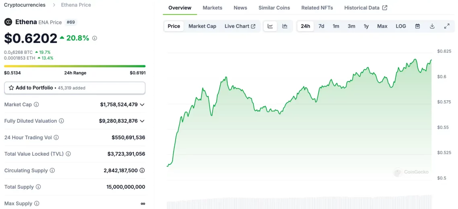Open the Markets tab
Viewport: 458px width, 209px height.
coord(213,8)
